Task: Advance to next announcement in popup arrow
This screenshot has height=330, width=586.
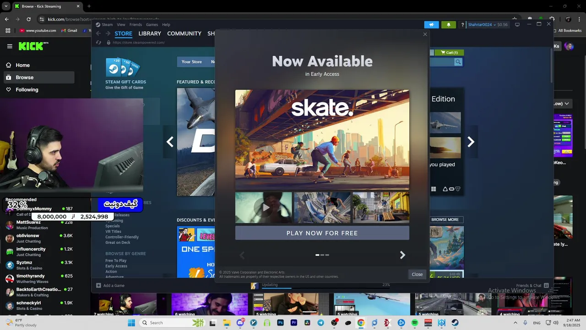Action: pos(402,255)
